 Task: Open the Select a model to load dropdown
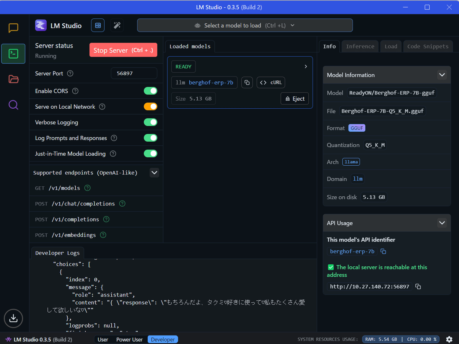[245, 26]
